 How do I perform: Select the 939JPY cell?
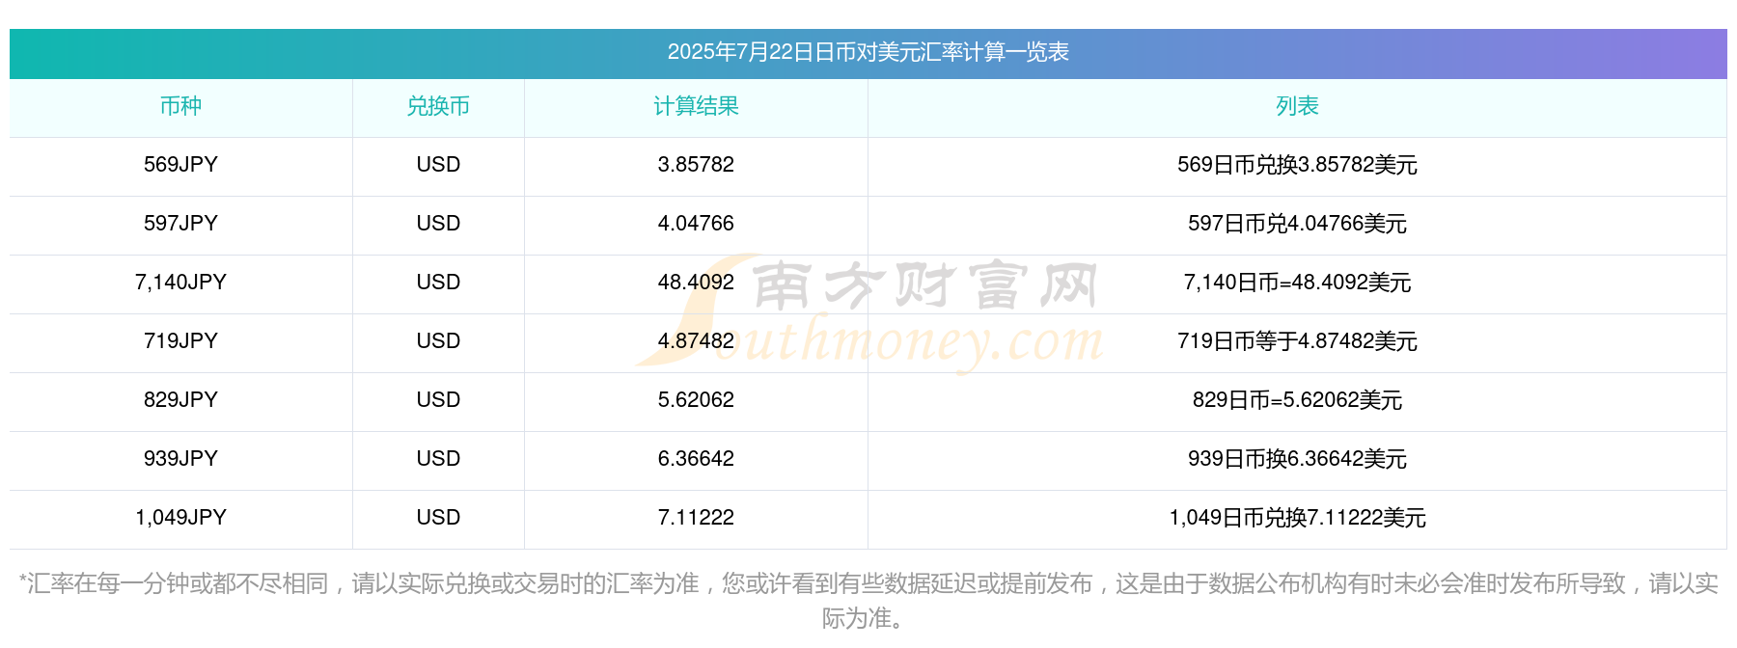(x=180, y=459)
